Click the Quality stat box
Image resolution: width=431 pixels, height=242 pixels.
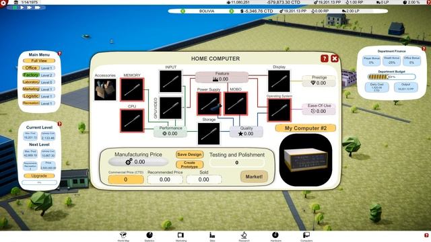point(246,132)
